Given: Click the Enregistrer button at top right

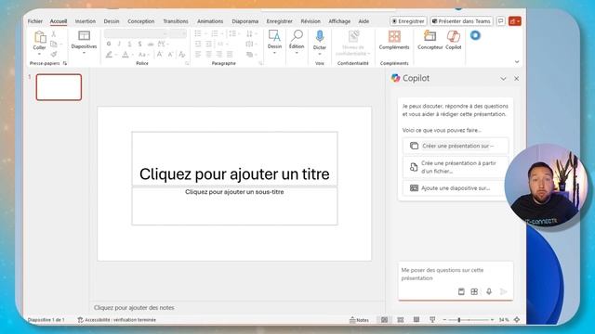Looking at the screenshot, I should pos(408,21).
